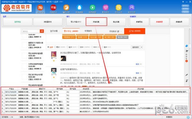The width and height of the screenshot is (192, 119).
Task: Select the 图片 review filter radio
Action: [x=55, y=47]
